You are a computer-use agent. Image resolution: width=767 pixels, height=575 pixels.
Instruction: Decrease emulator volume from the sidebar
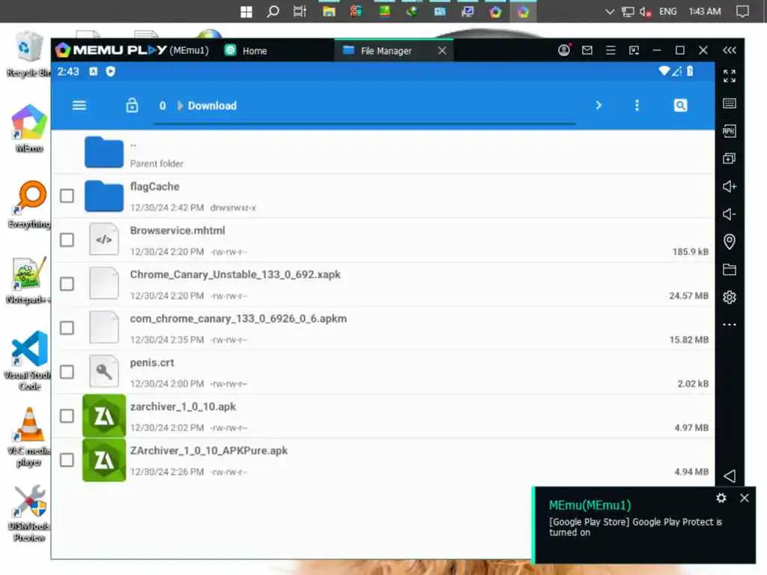(x=730, y=214)
